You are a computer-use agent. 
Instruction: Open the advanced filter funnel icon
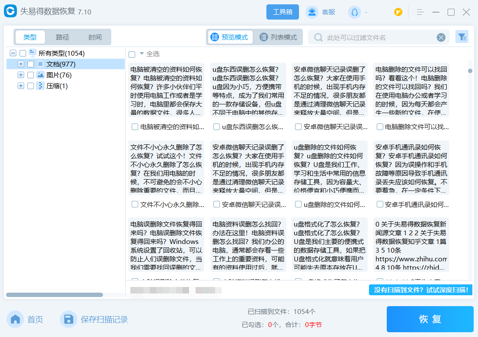point(462,37)
